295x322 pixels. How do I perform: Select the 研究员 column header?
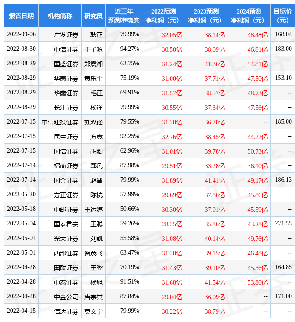coord(93,15)
